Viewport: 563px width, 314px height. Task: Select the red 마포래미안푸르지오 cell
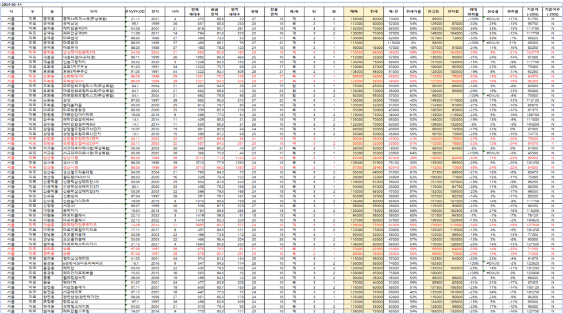tap(94, 224)
